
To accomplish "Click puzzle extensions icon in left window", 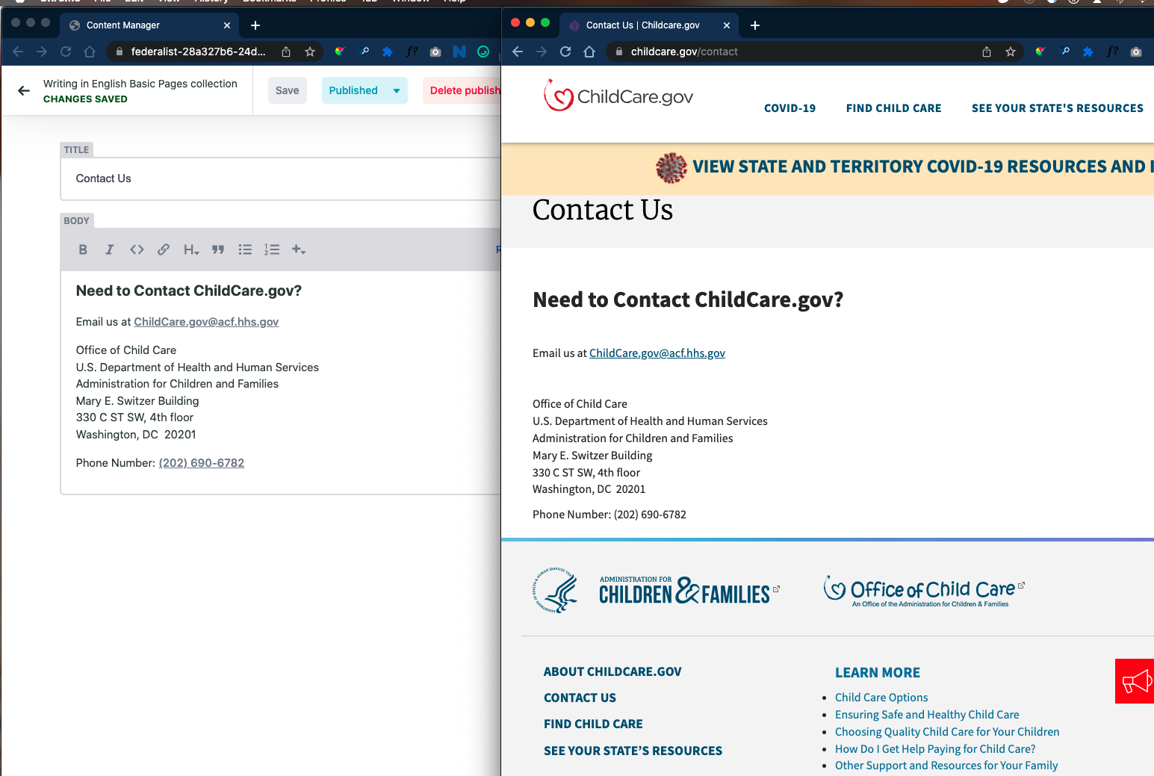I will [x=387, y=52].
